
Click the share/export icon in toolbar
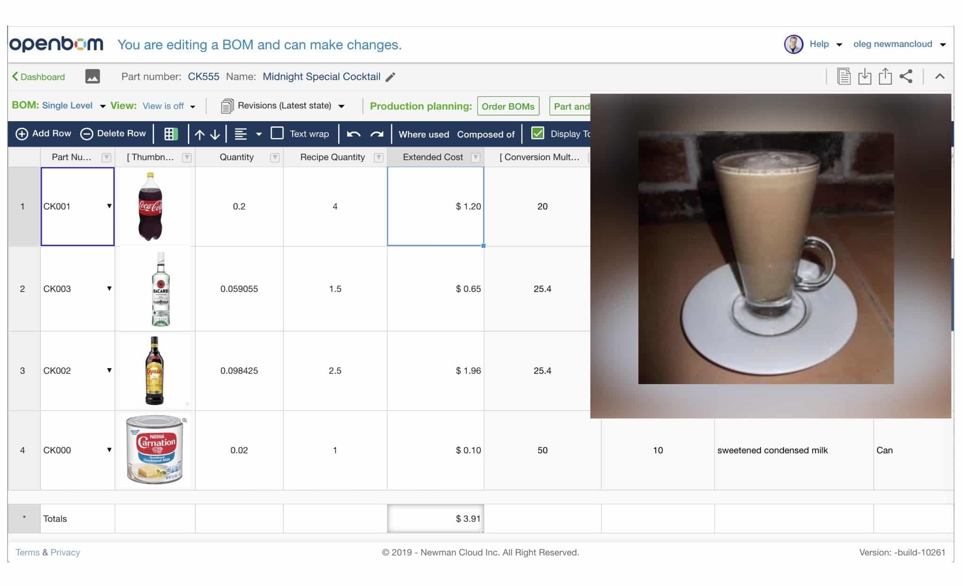pyautogui.click(x=907, y=77)
